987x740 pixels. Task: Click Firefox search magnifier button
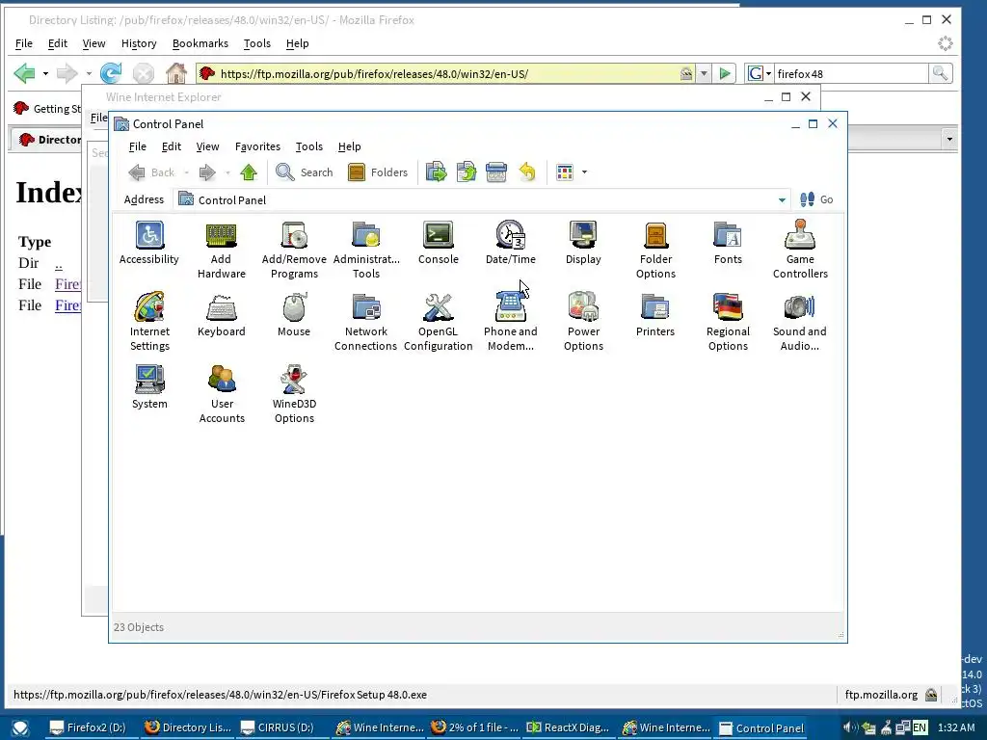940,73
